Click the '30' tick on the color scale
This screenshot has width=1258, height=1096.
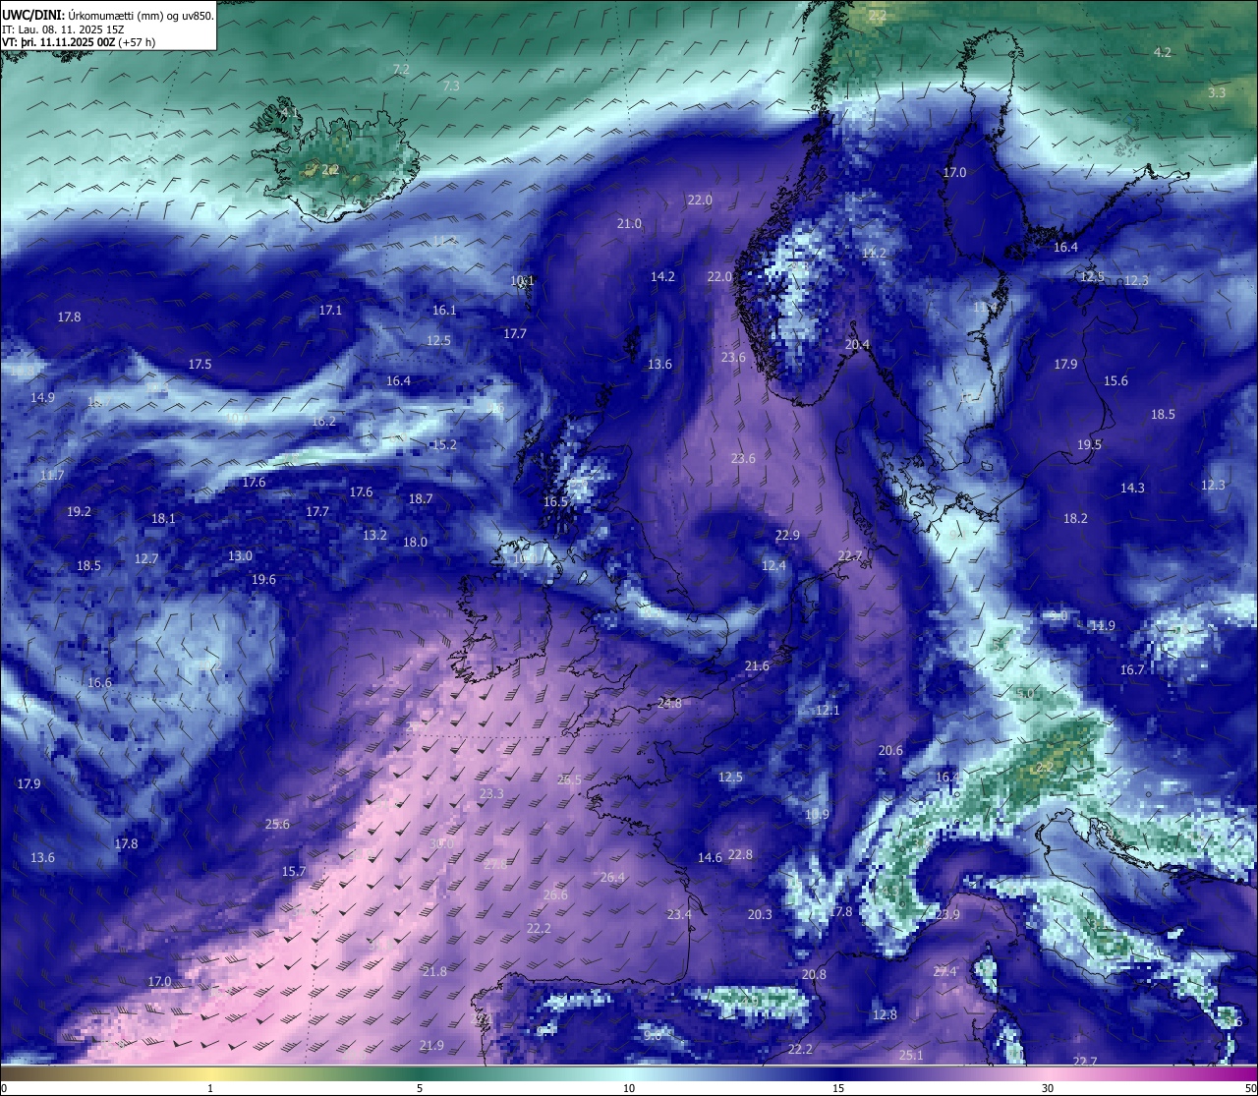[x=1048, y=1088]
